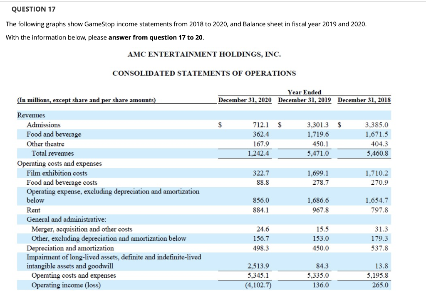Click the 278.7 food and beverage costs value

pyautogui.click(x=320, y=182)
